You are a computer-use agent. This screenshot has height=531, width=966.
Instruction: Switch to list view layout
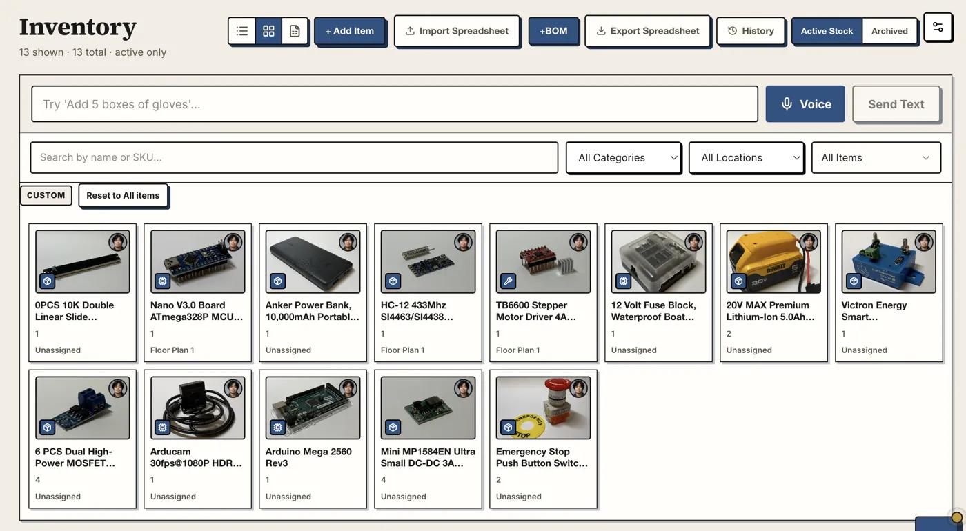click(242, 31)
